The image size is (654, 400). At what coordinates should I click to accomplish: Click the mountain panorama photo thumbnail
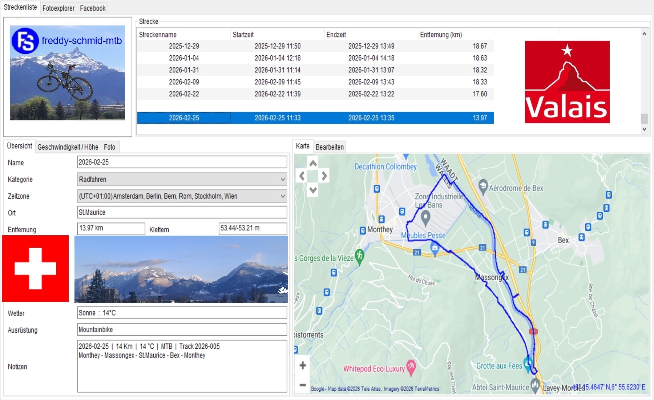(181, 269)
